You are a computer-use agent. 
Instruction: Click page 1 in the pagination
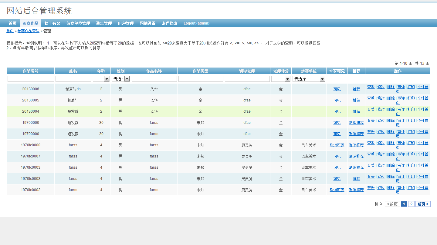pyautogui.click(x=404, y=204)
